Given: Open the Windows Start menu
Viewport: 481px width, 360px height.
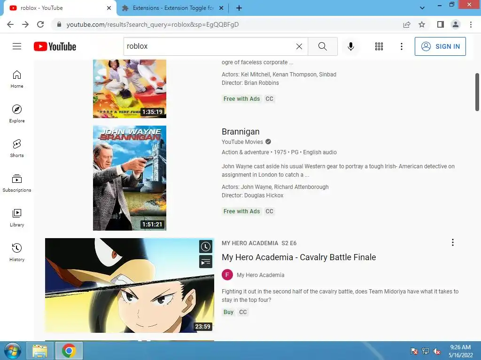Looking at the screenshot, I should point(12,351).
